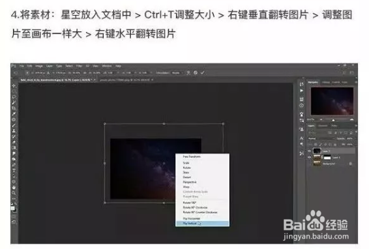This screenshot has width=369, height=249.
Task: Choose Flip Horizontal in context menu
Action: 203,218
